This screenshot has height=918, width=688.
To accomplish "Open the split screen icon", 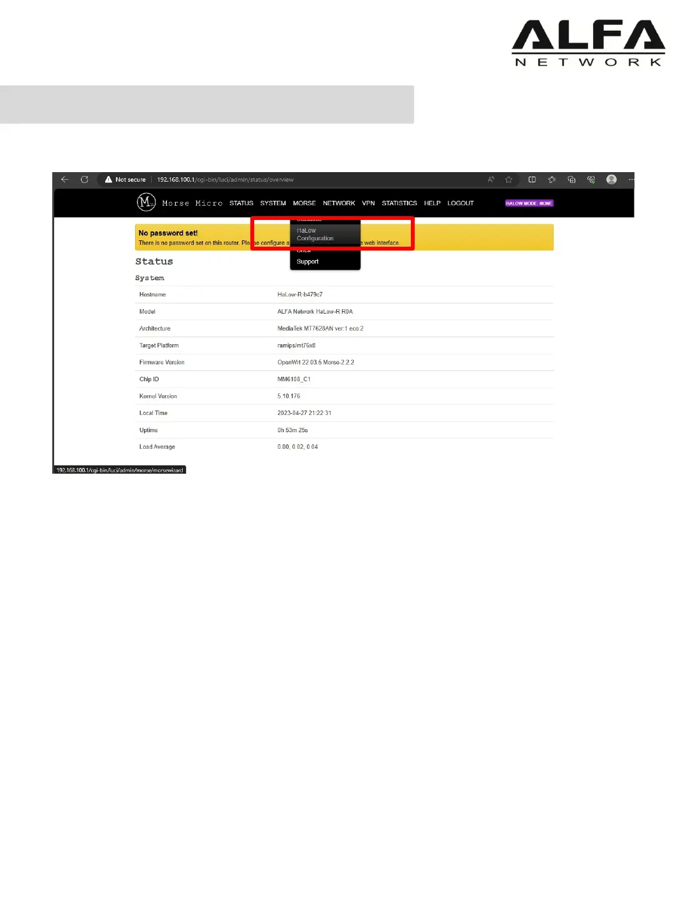I will pyautogui.click(x=533, y=180).
